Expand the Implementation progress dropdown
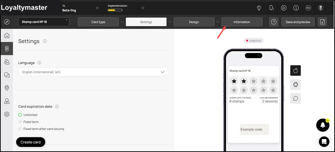The height and width of the screenshot is (152, 335). tap(143, 8)
